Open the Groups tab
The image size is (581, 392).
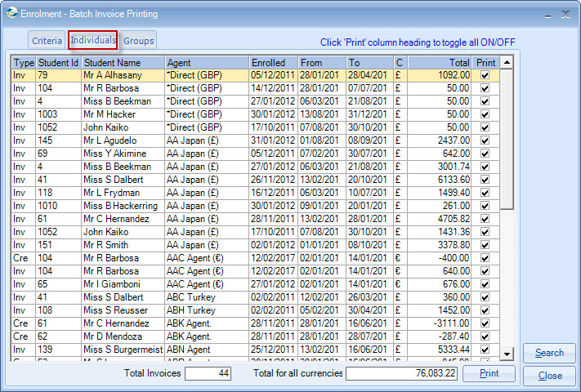point(139,41)
